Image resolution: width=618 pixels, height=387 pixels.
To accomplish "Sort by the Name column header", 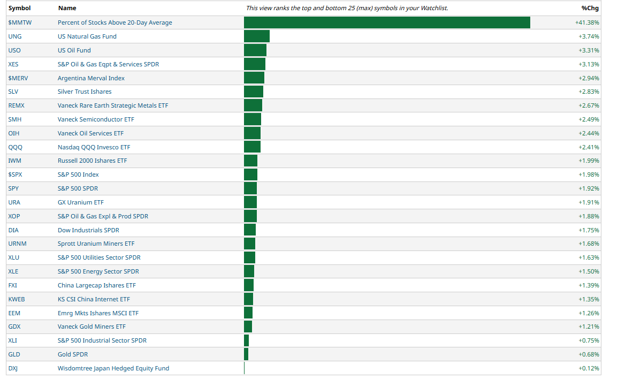I will [x=67, y=8].
